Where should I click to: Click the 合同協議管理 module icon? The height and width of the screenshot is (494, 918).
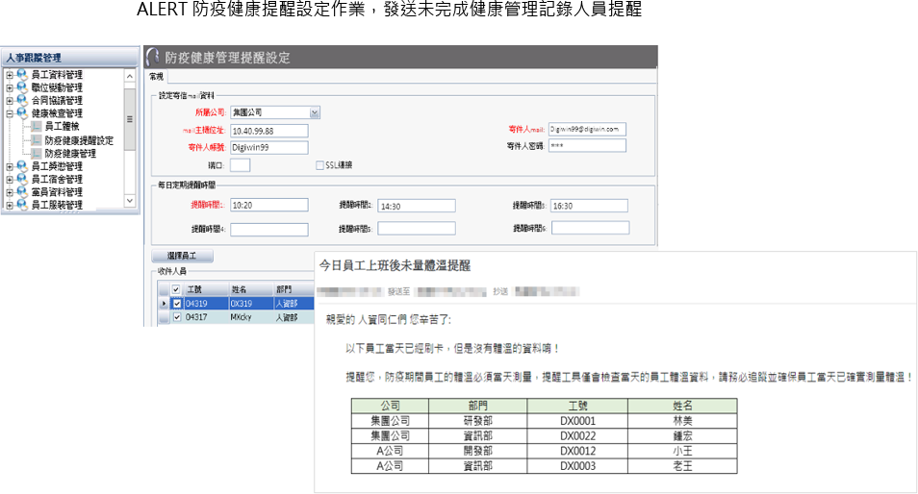[21, 101]
